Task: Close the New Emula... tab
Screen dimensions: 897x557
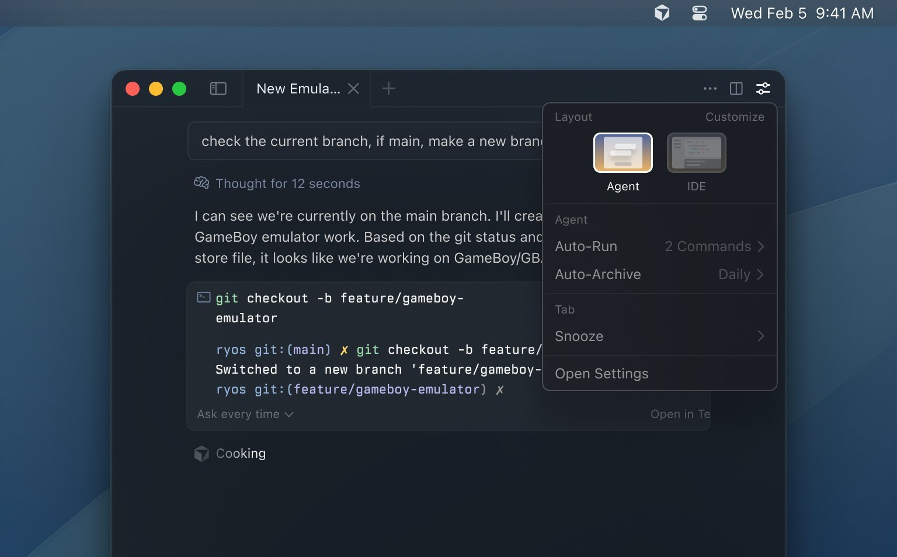Action: click(x=353, y=89)
